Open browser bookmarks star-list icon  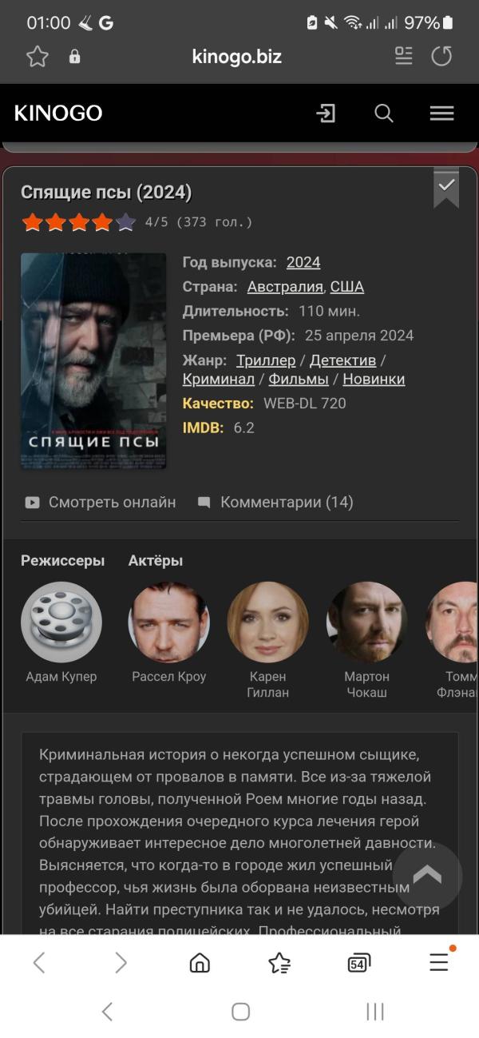(x=279, y=963)
